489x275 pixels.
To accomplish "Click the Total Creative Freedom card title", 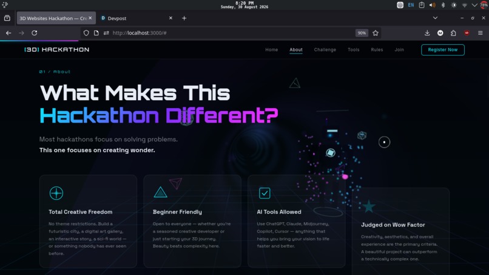I will click(x=81, y=212).
